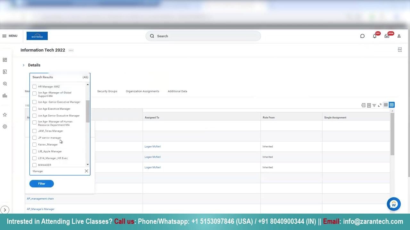Check the HR Manager AMZ checkbox
The height and width of the screenshot is (230, 410).
click(x=34, y=87)
